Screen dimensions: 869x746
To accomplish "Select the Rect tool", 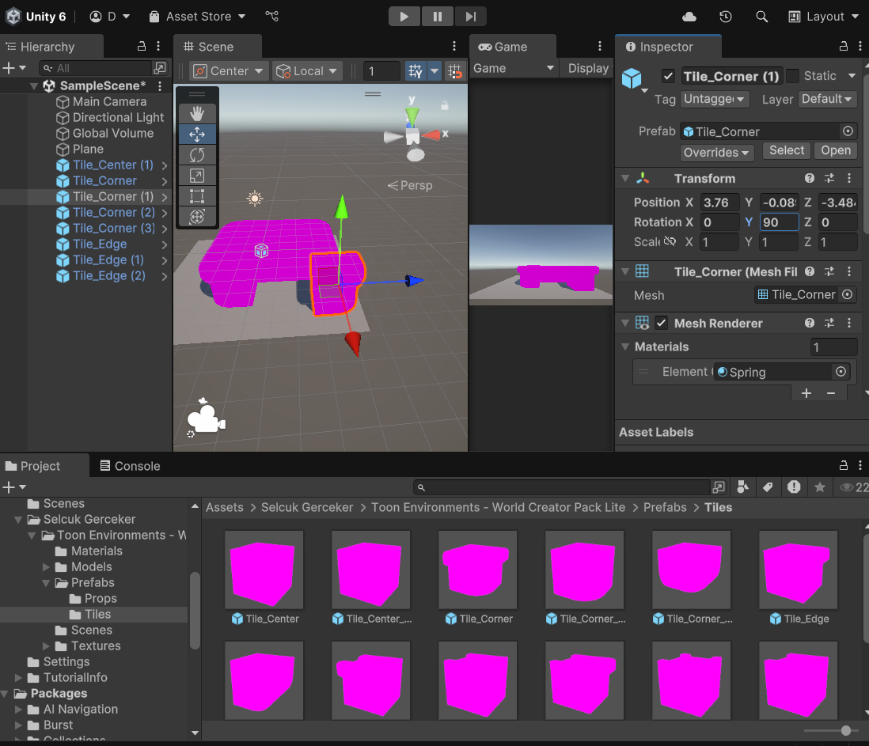I will pos(197,196).
